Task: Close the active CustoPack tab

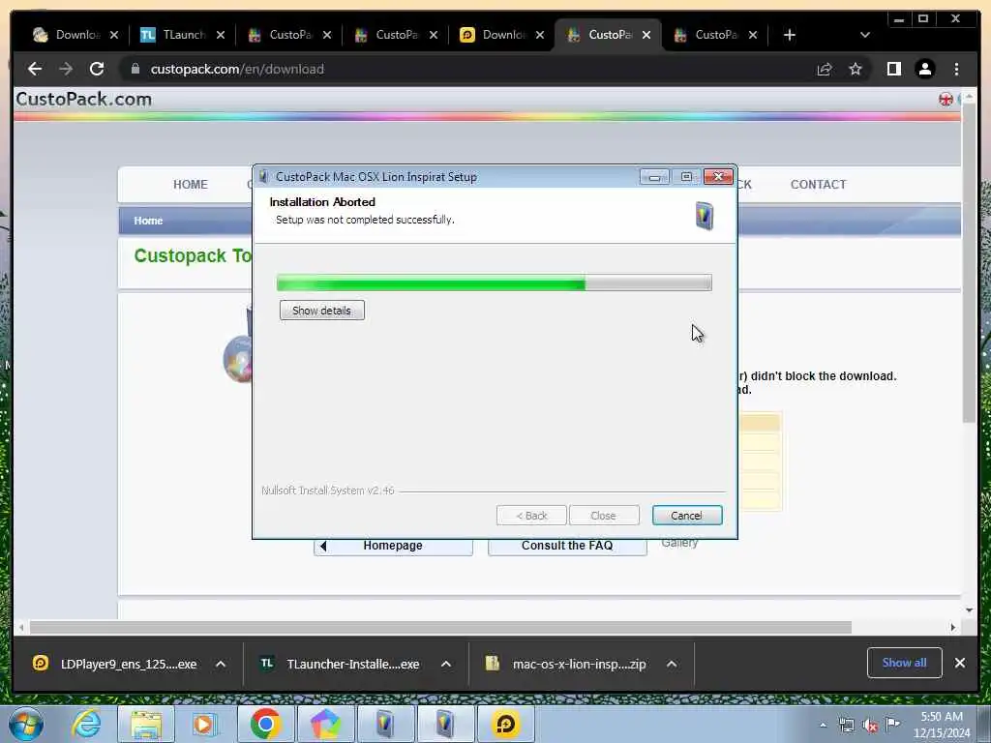Action: pos(646,35)
